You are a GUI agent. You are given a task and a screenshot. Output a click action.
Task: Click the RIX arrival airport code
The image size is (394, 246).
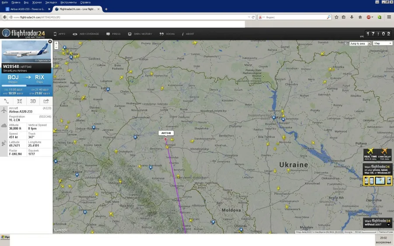coord(39,77)
